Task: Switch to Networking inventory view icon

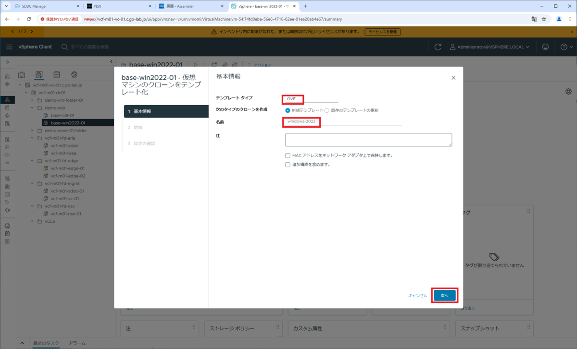Action: (74, 74)
